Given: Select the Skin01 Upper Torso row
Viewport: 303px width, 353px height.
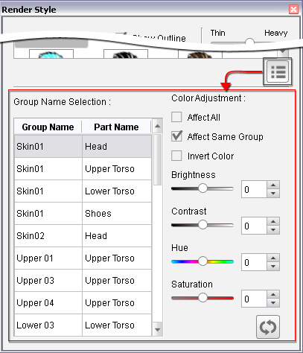Looking at the screenshot, I should pyautogui.click(x=83, y=169).
